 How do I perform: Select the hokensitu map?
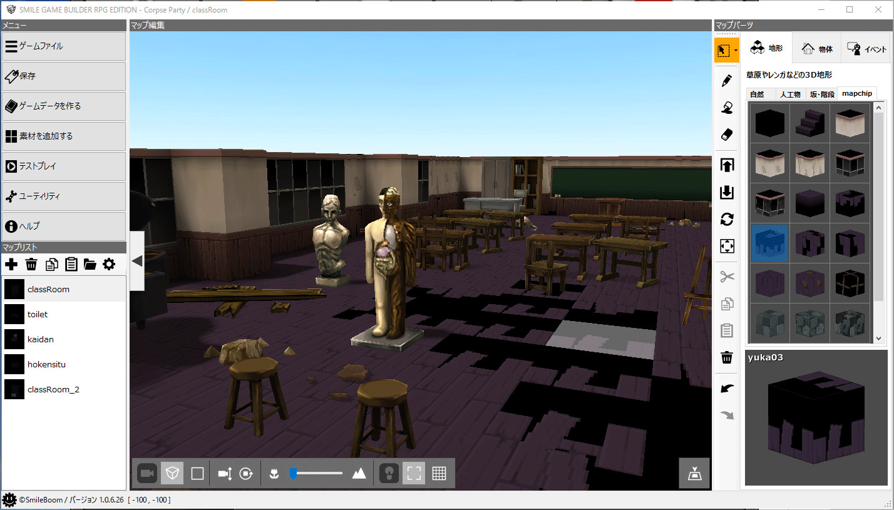tap(64, 364)
